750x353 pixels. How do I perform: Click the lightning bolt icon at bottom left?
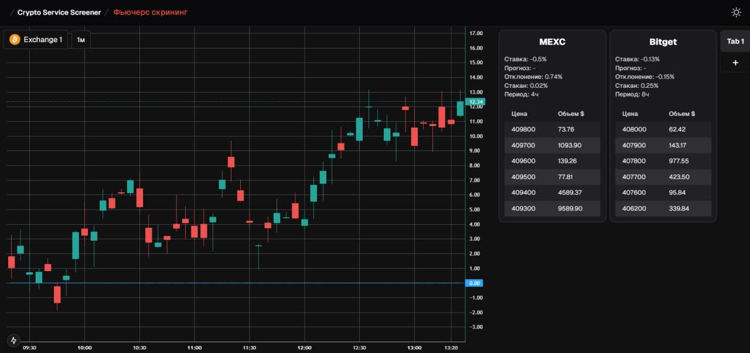click(x=13, y=340)
